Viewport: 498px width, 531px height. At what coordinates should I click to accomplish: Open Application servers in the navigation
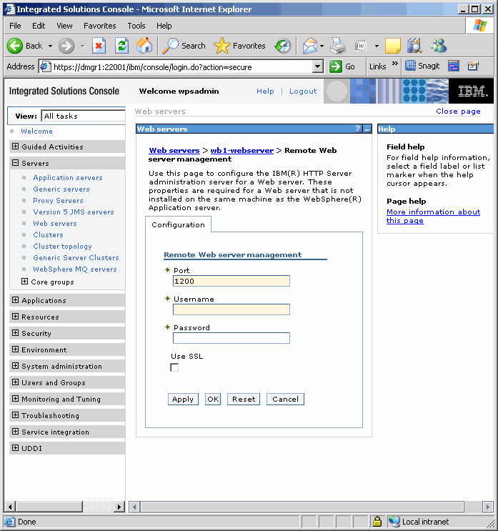click(x=68, y=178)
